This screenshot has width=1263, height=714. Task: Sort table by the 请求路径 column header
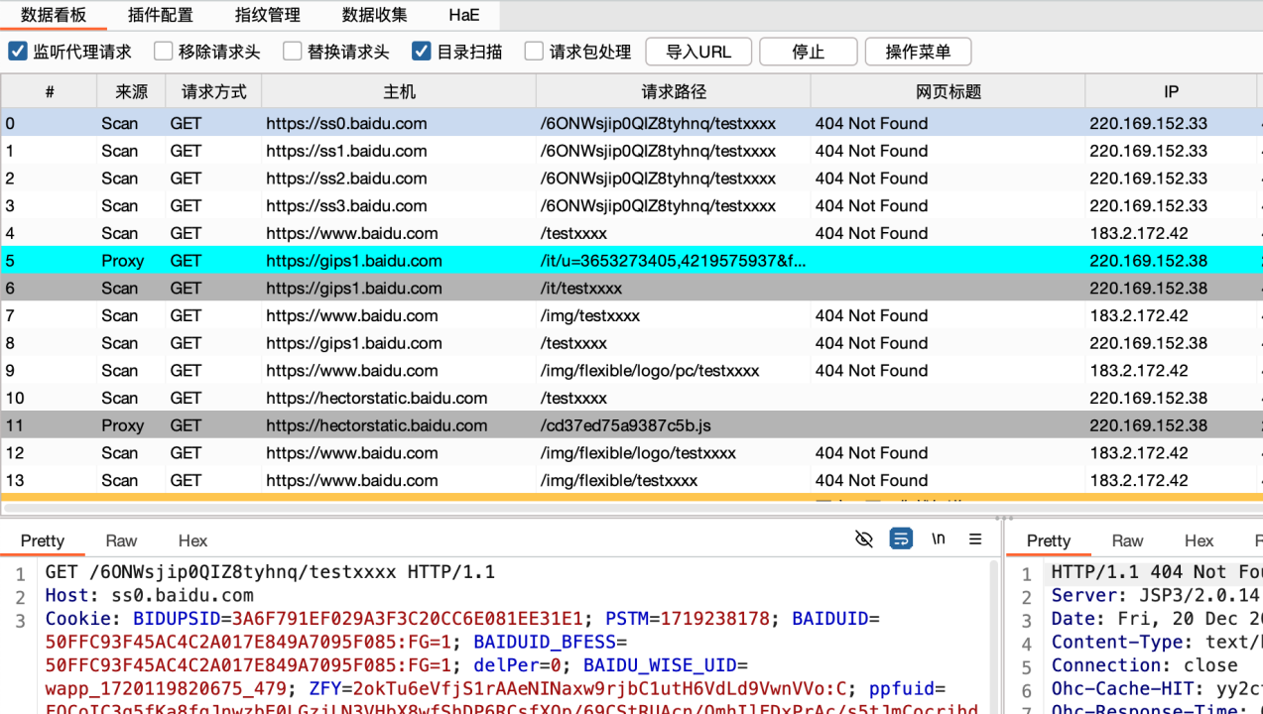click(x=673, y=91)
